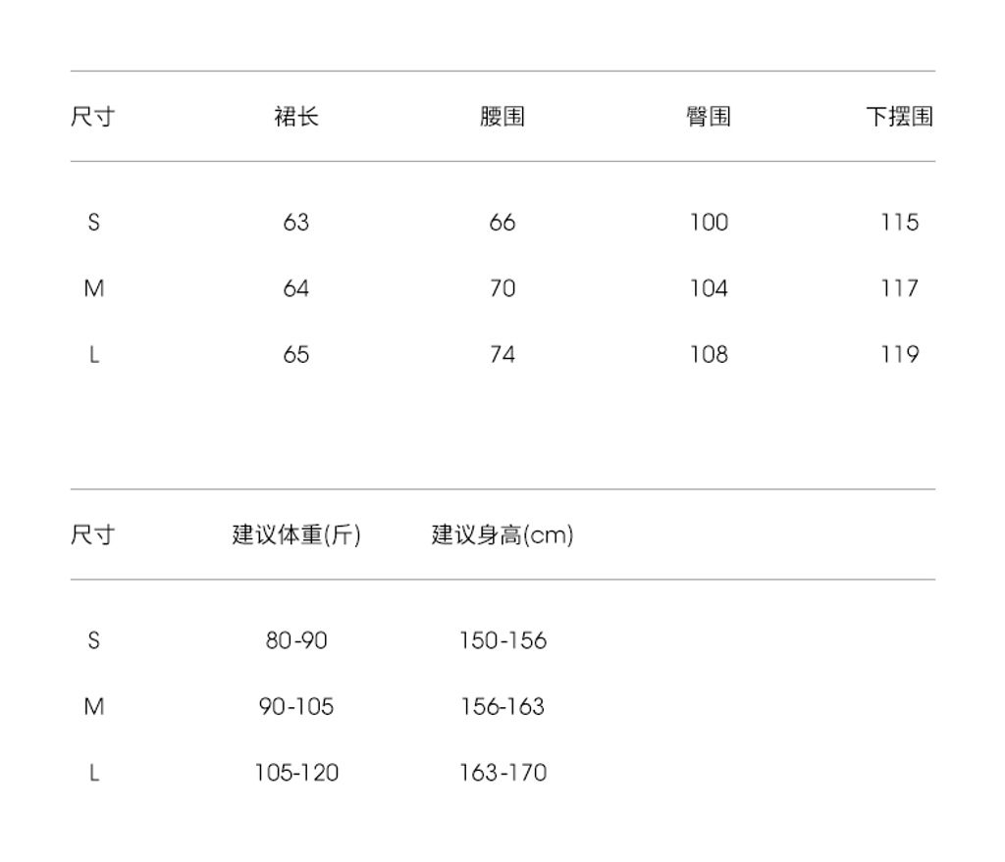Click the 腰围 column header
Image resolution: width=1005 pixels, height=862 pixels.
click(502, 117)
